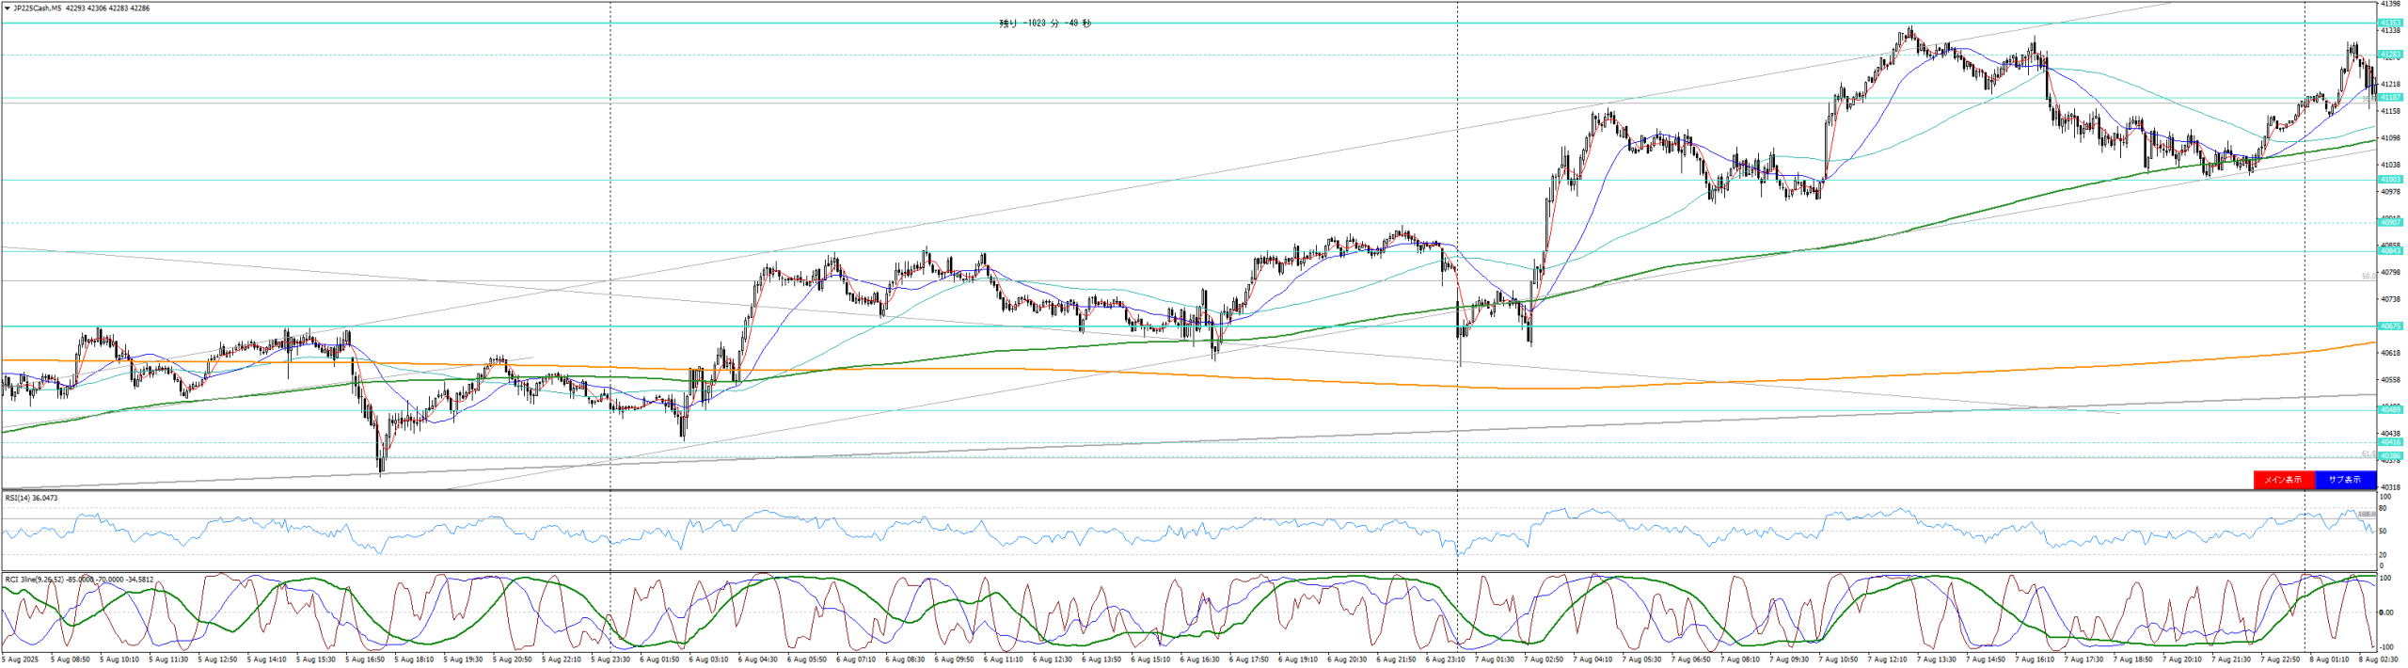Click the 40416 price level tag
The width and height of the screenshot is (2408, 668).
pos(2390,441)
